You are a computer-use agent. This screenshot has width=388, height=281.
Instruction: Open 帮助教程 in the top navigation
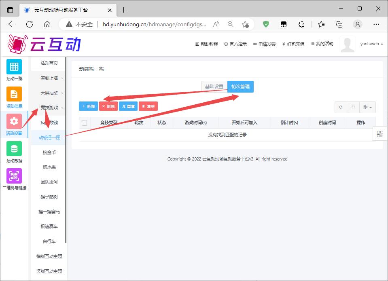tap(207, 44)
